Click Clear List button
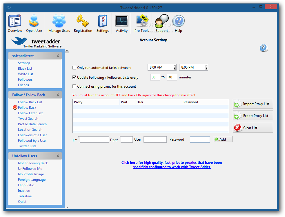 pyautogui.click(x=253, y=128)
